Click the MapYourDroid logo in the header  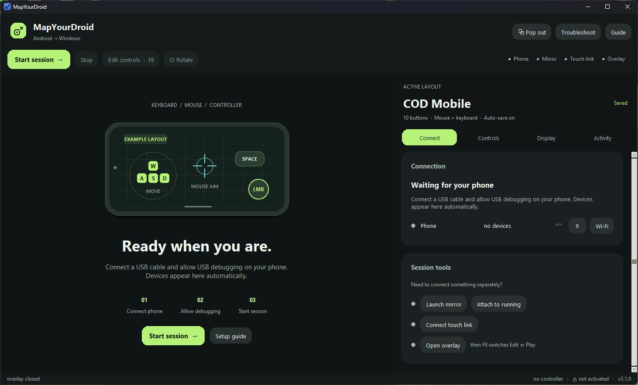pyautogui.click(x=18, y=31)
